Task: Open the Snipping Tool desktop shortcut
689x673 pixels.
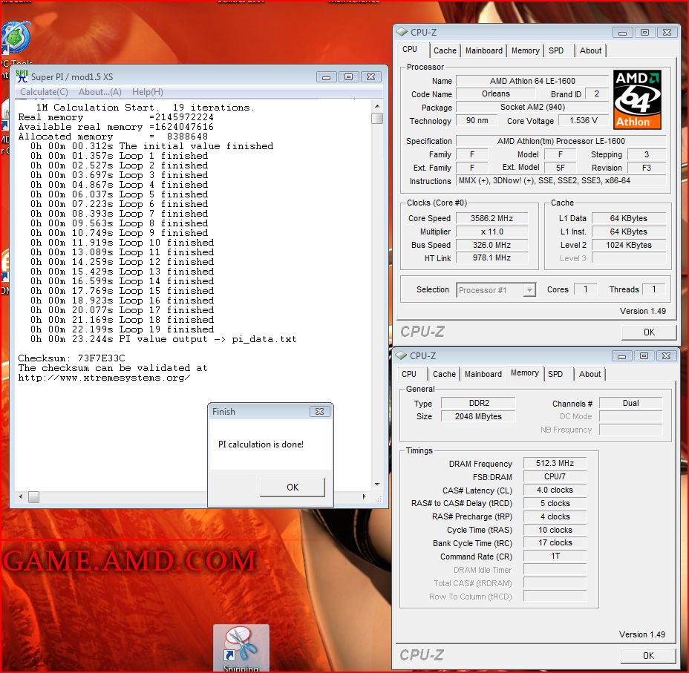Action: click(x=241, y=648)
